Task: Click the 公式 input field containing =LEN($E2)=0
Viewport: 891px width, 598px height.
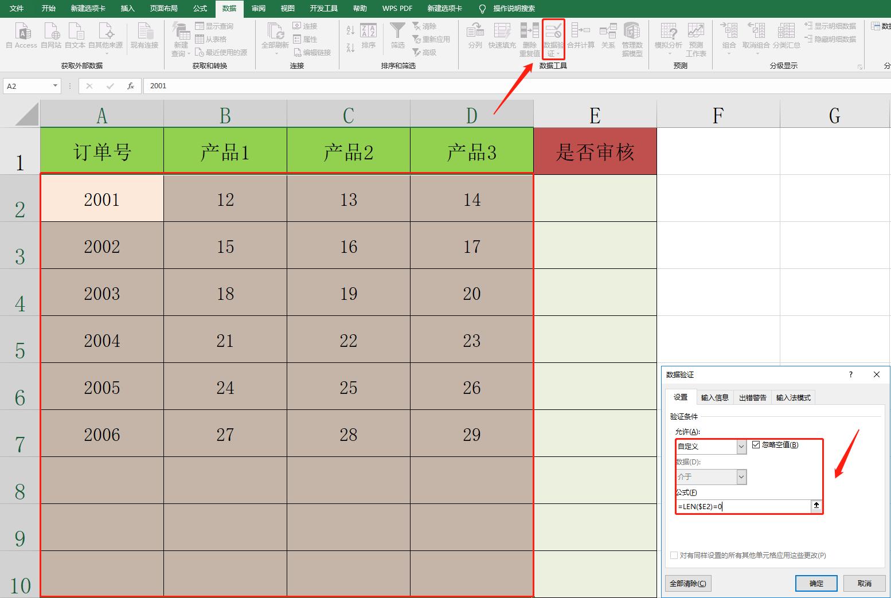Action: (742, 506)
